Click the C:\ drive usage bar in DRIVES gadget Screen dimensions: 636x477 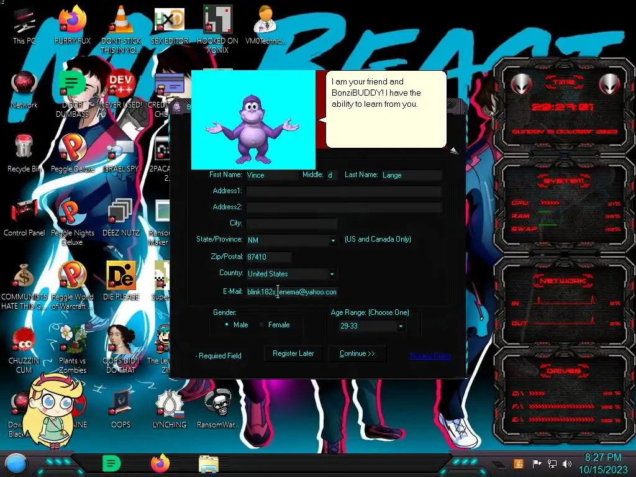(536, 393)
